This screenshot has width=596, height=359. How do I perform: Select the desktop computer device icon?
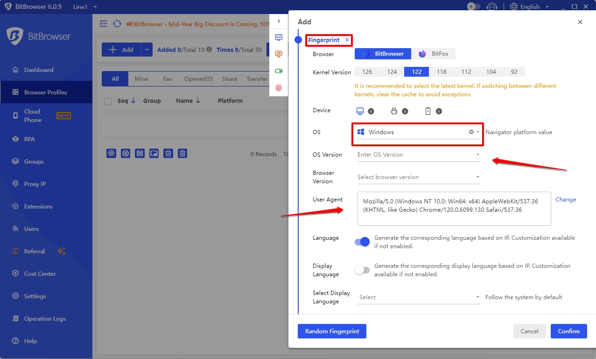(x=360, y=111)
